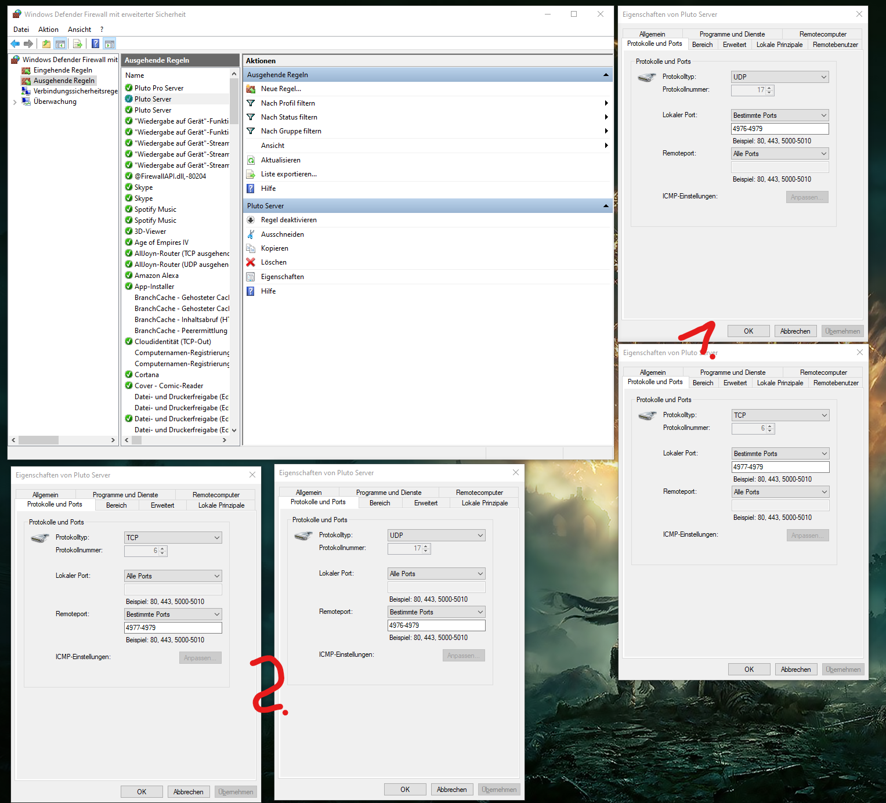Viewport: 886px width, 803px height.
Task: Select the Cover - Comic-Reader rule row
Action: click(176, 386)
